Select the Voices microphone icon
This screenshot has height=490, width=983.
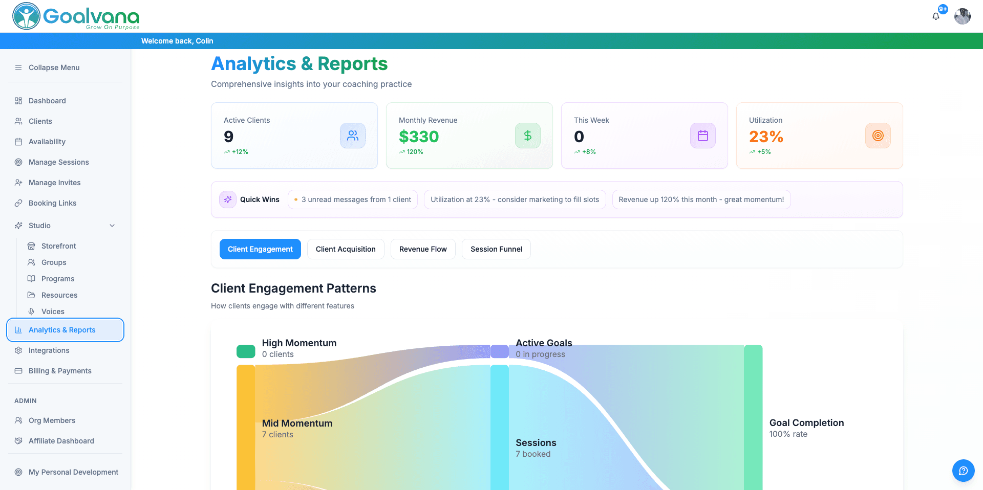pyautogui.click(x=31, y=311)
